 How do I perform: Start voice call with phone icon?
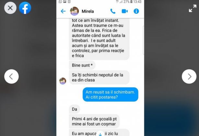[113, 11]
